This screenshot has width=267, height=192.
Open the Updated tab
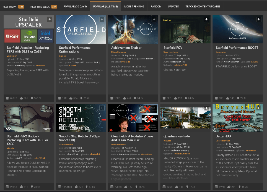(x=173, y=6)
